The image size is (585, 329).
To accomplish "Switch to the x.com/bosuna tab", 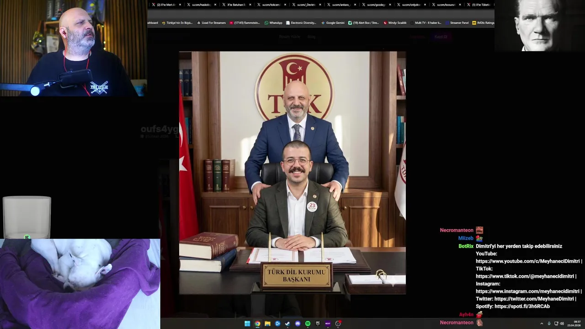I will tap(447, 5).
